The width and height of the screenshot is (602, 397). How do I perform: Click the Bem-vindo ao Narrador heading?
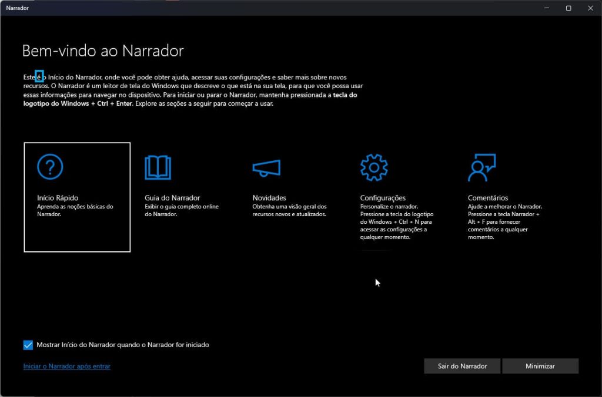(103, 51)
